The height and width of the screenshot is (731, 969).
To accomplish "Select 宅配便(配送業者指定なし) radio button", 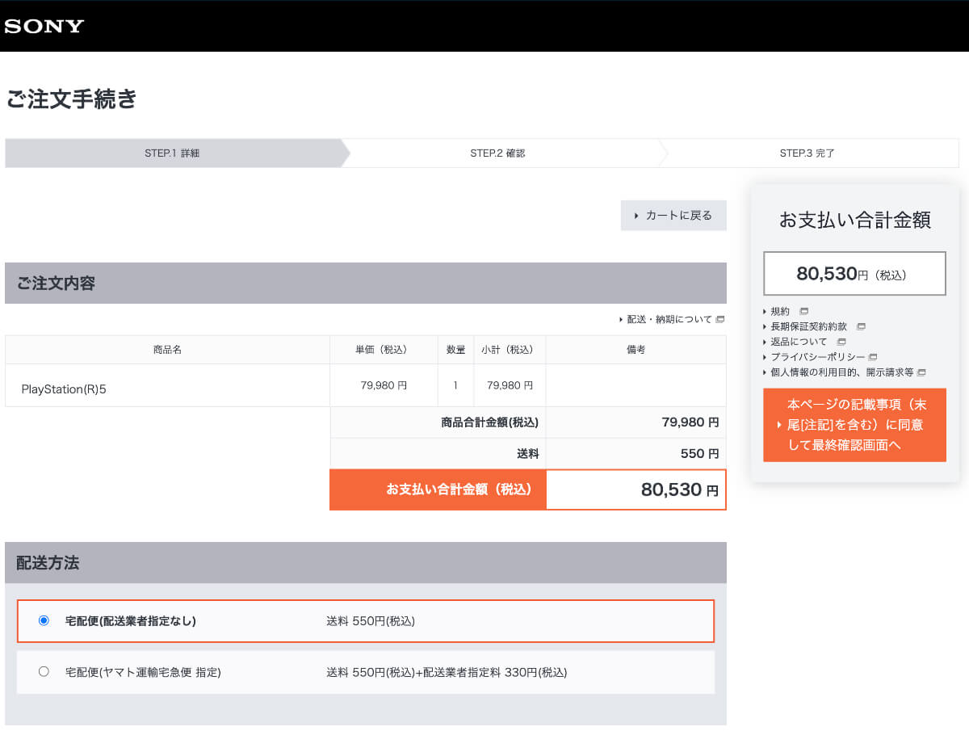I will [x=44, y=620].
